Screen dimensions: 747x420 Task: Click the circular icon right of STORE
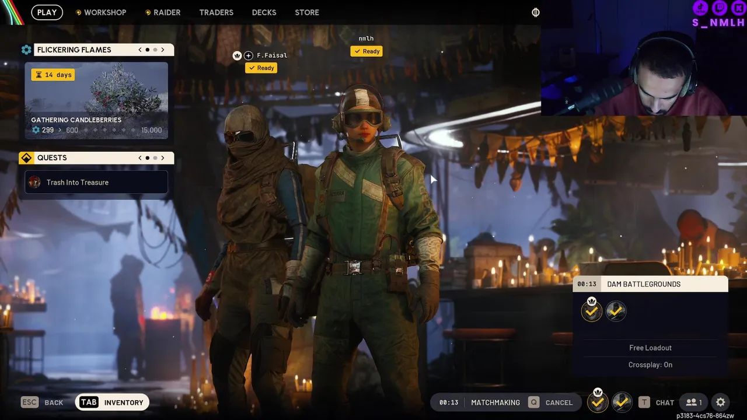(x=536, y=12)
